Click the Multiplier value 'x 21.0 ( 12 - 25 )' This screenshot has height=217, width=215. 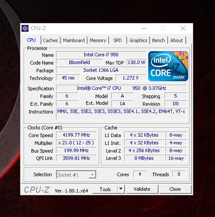(x=76, y=143)
